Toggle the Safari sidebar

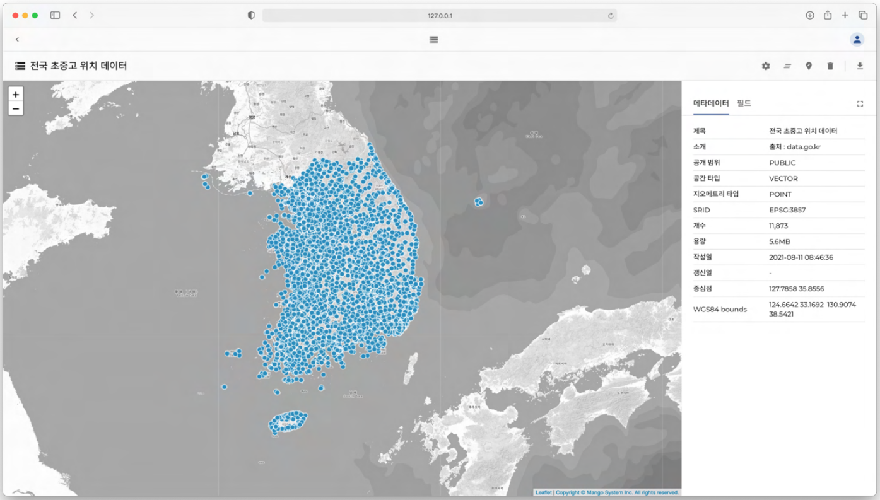(55, 15)
